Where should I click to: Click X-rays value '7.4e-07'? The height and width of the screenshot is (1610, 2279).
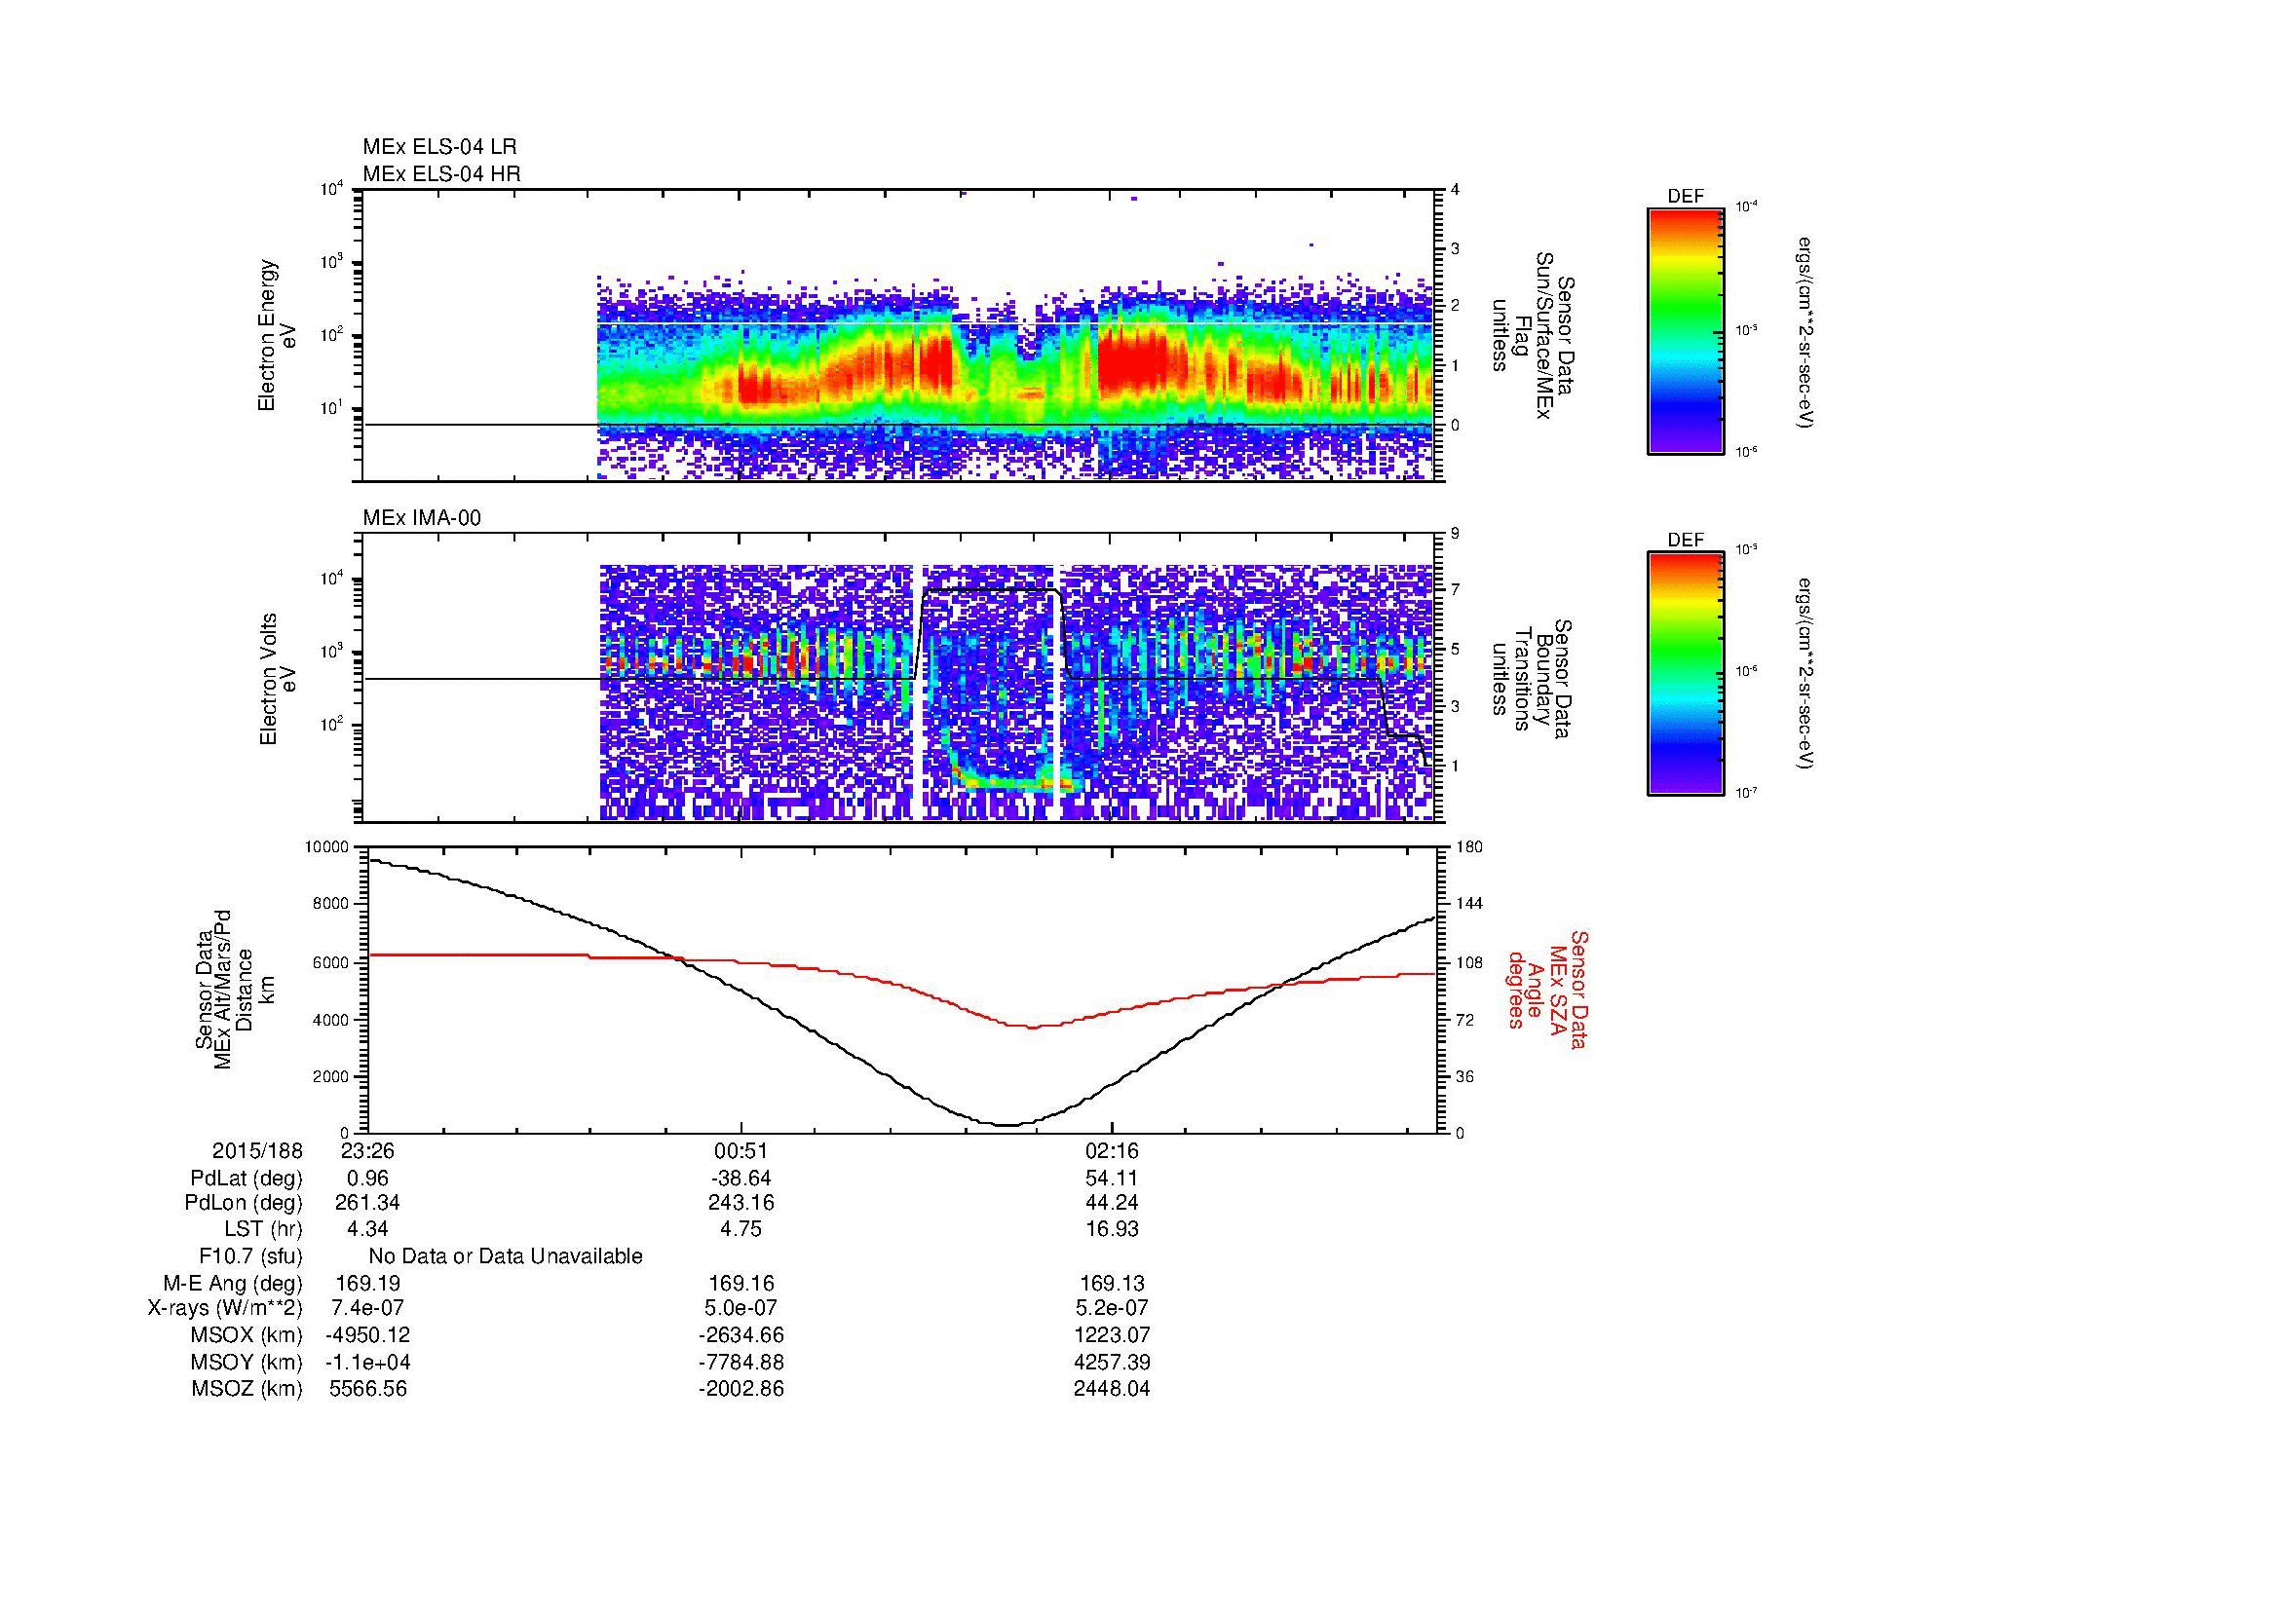click(x=368, y=1308)
